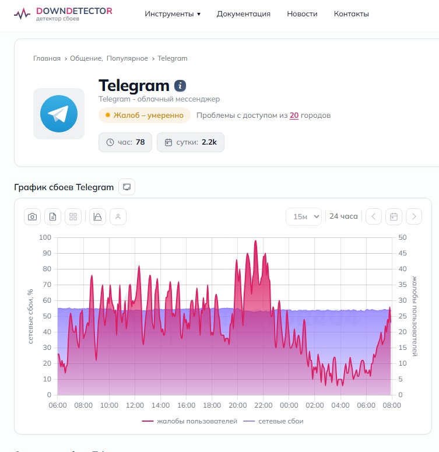Image resolution: width=439 pixels, height=452 pixels.
Task: Click the Telegram paper plane logo
Action: point(58,114)
